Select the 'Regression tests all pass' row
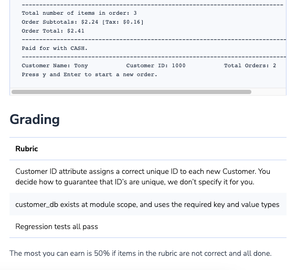297x270 pixels. [148, 226]
